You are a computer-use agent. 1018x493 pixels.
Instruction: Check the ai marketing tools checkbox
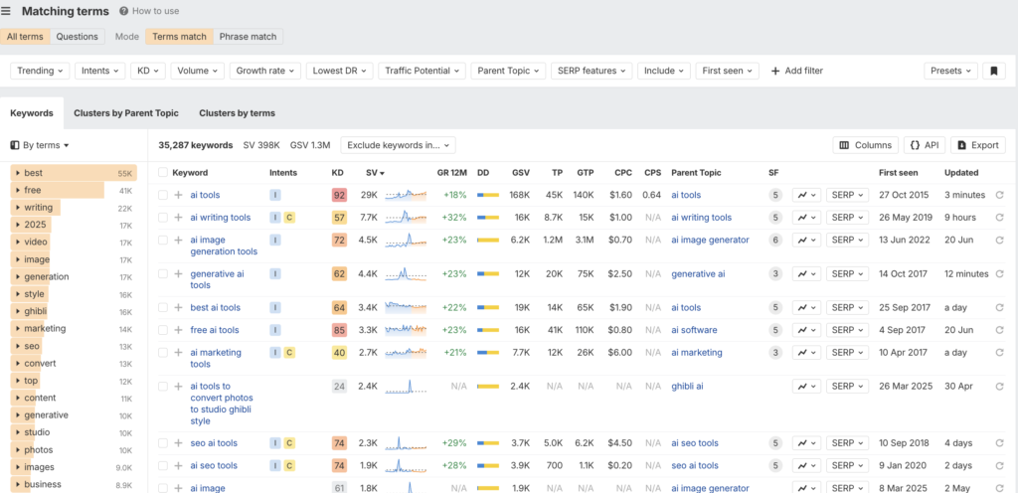(163, 352)
